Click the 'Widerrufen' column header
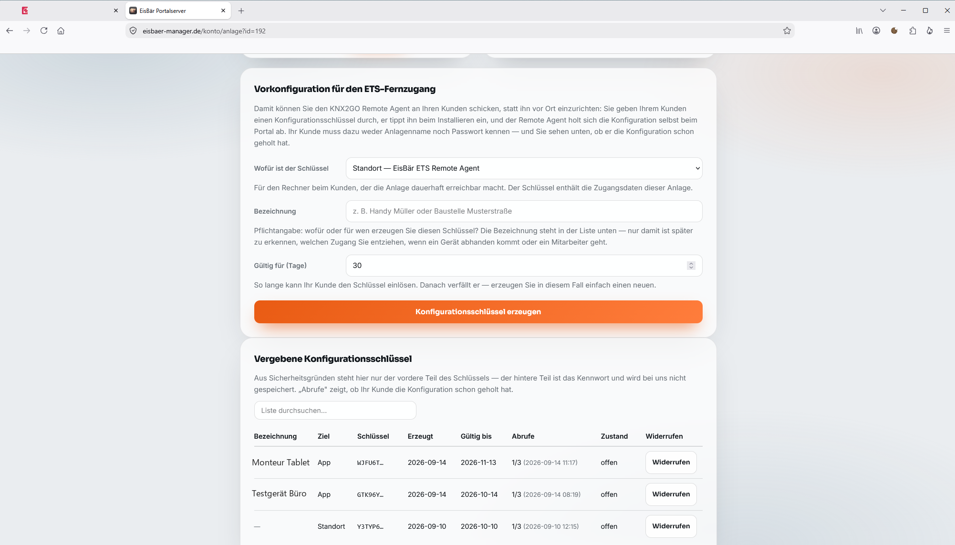The height and width of the screenshot is (545, 955). 664,436
